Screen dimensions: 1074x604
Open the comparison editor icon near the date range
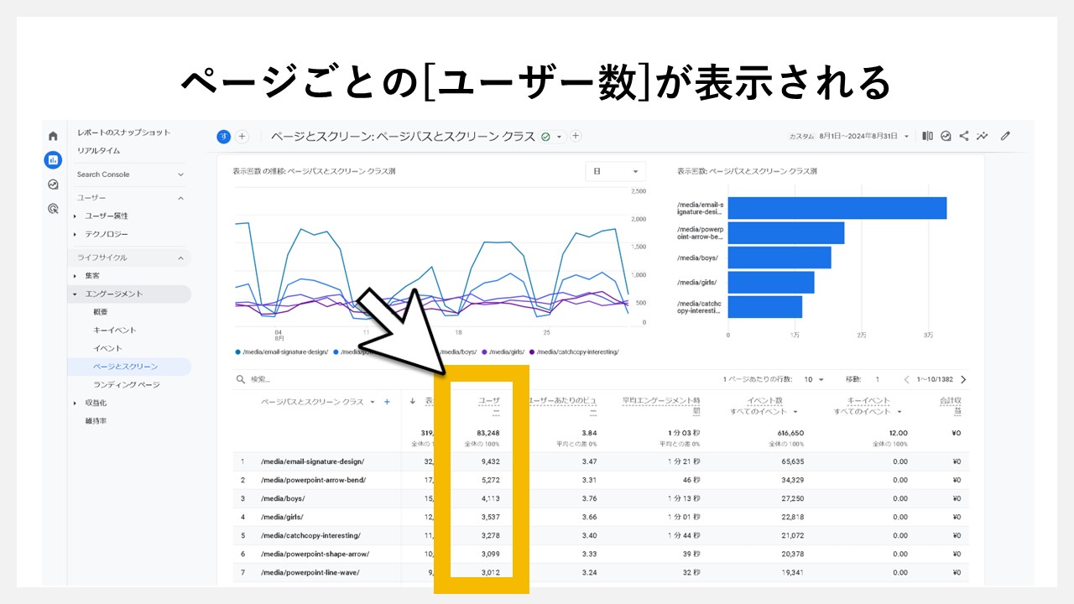pyautogui.click(x=927, y=136)
